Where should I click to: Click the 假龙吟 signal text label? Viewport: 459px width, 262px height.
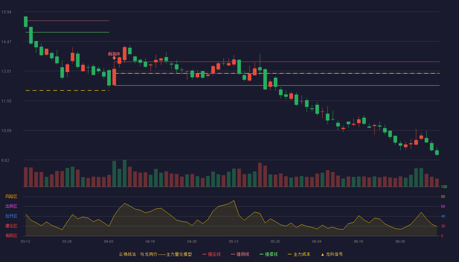coord(114,54)
